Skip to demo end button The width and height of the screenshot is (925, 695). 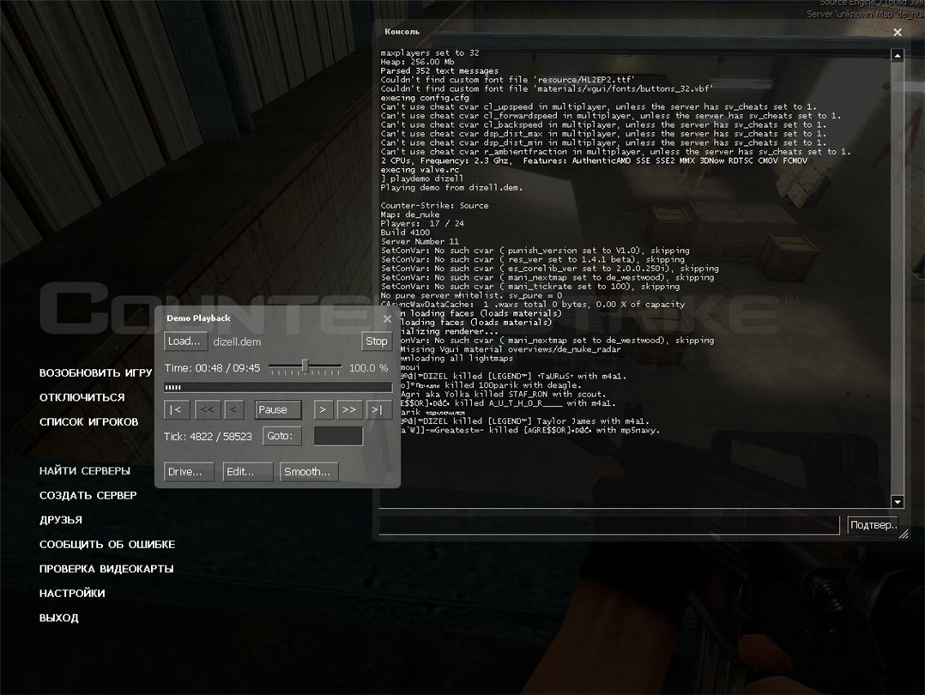click(378, 409)
